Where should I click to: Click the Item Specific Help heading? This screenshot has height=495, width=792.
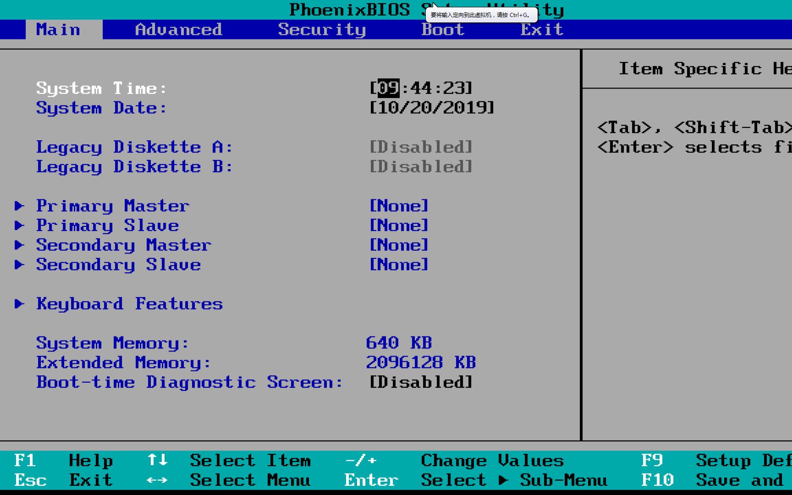click(705, 69)
